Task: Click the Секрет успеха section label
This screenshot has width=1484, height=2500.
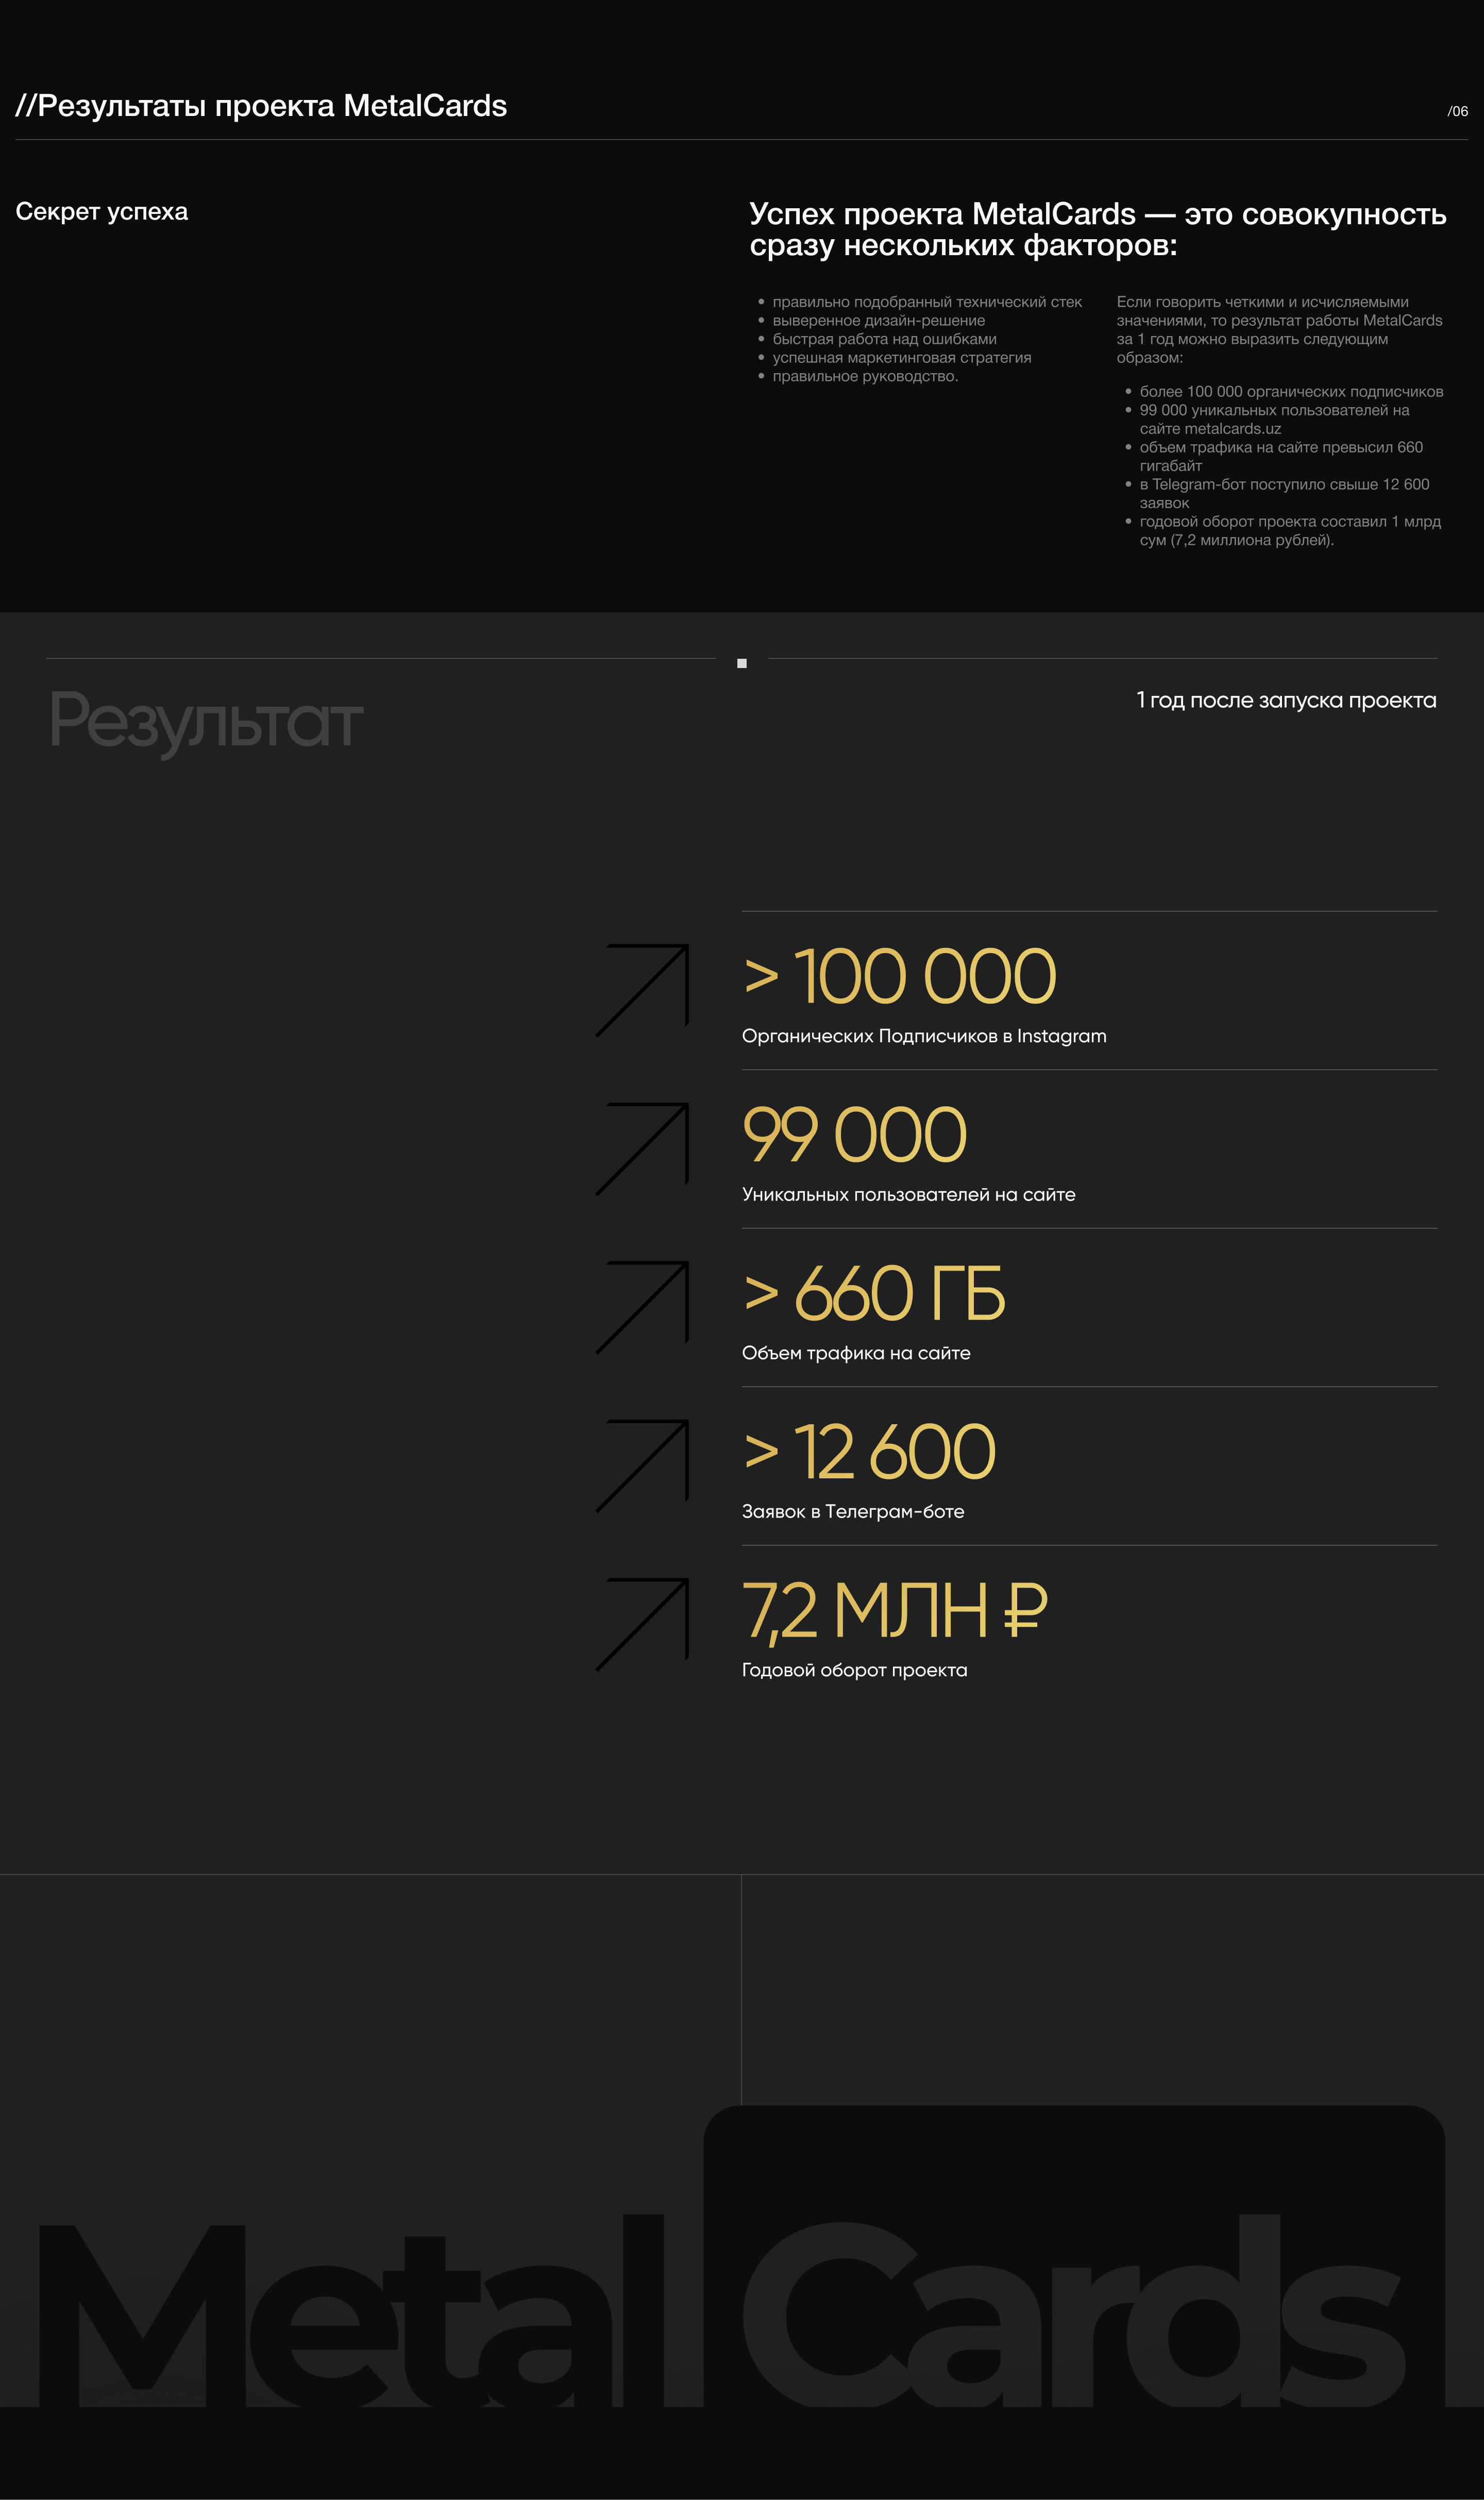Action: click(x=102, y=211)
